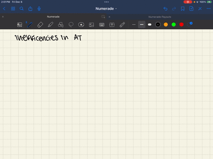This screenshot has width=213, height=159.
Task: Open the Shapes tool
Action: (61, 25)
